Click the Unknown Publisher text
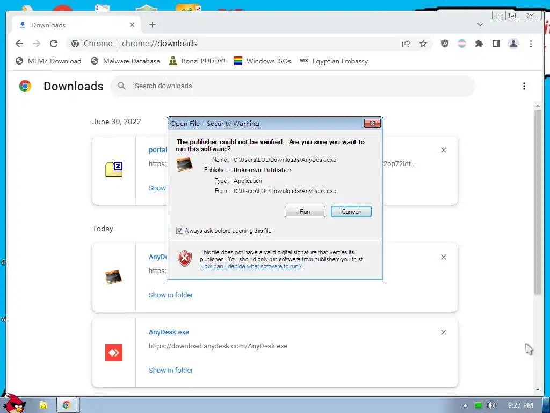The height and width of the screenshot is (413, 550). pos(262,170)
